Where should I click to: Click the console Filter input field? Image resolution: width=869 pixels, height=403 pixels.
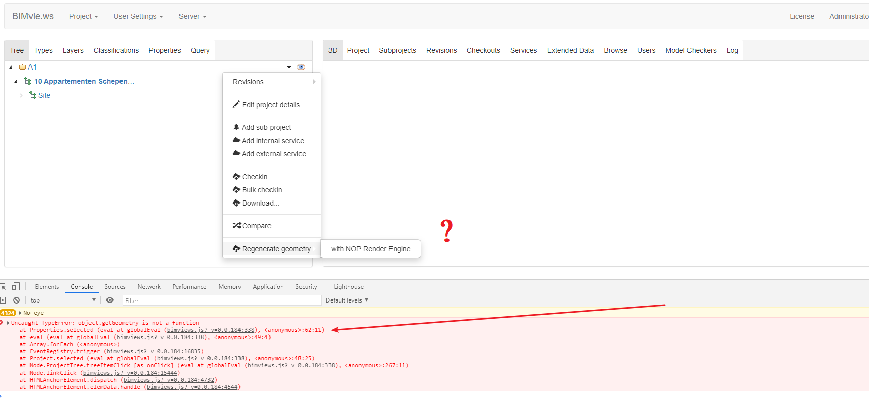pyautogui.click(x=222, y=300)
